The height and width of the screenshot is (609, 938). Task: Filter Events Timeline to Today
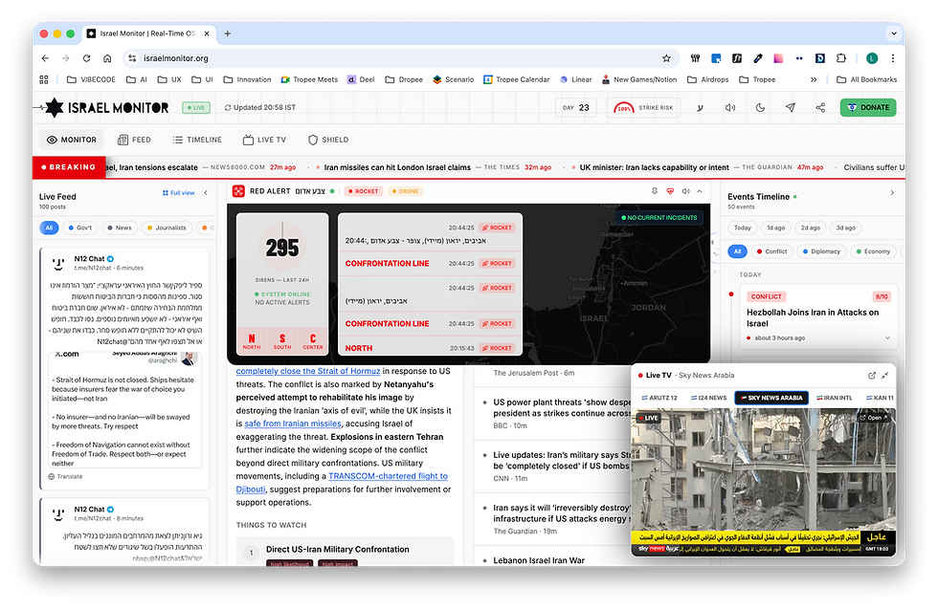[x=743, y=228]
